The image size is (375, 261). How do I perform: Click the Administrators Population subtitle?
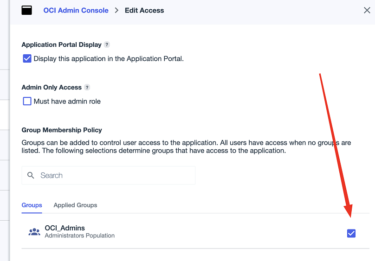tap(79, 236)
